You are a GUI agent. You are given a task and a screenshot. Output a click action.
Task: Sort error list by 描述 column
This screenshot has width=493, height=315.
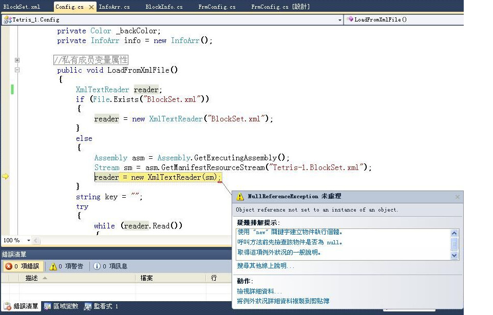[77, 278]
